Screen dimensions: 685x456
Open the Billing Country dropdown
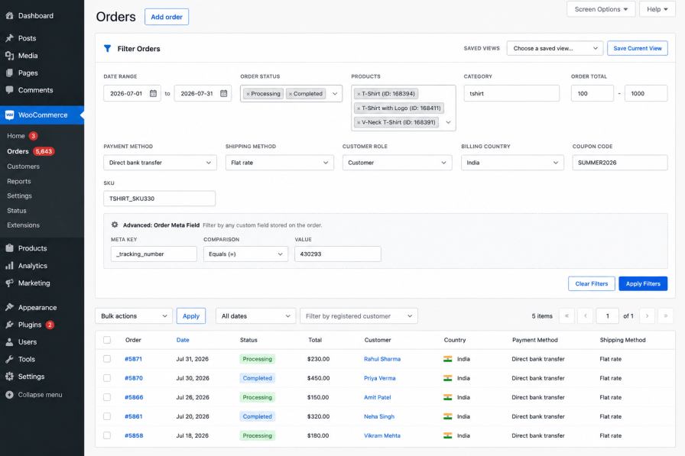[512, 163]
